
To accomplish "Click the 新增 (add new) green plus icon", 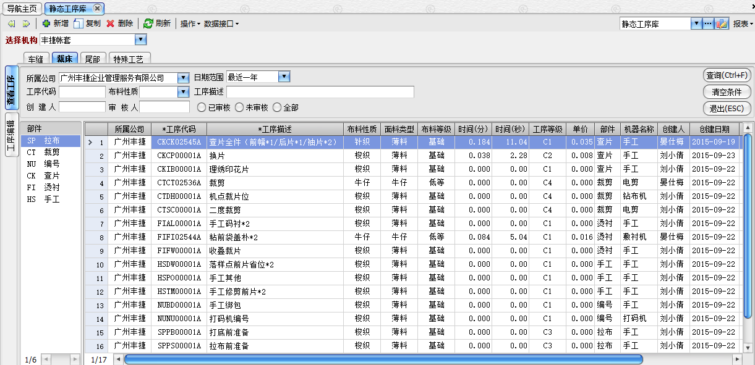I will [46, 23].
